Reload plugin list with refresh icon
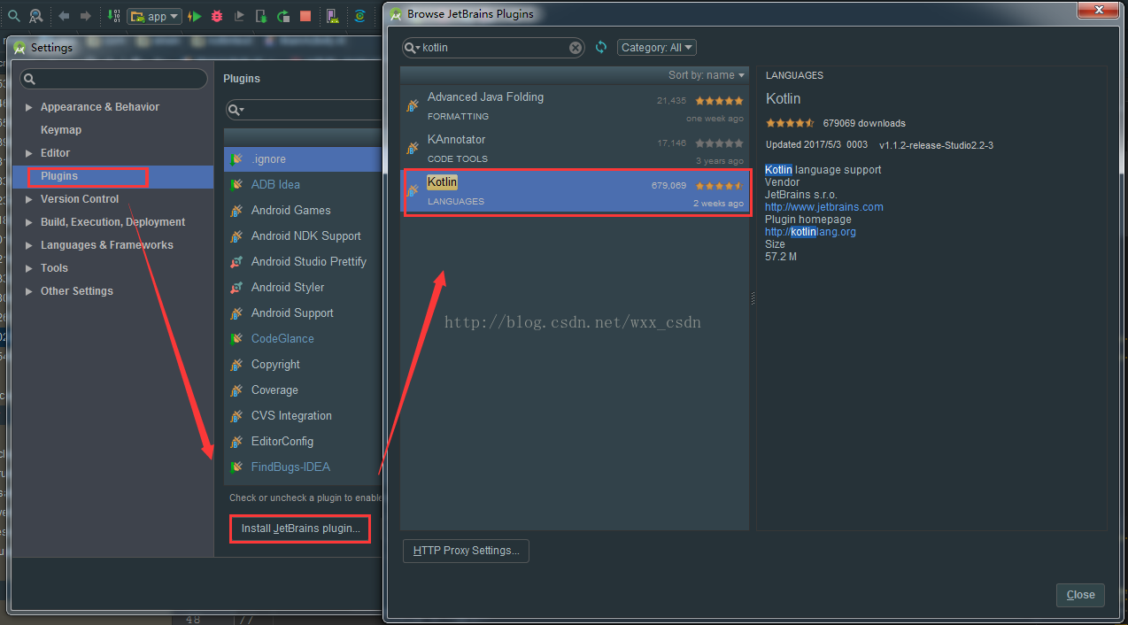Viewport: 1128px width, 625px height. (x=601, y=48)
